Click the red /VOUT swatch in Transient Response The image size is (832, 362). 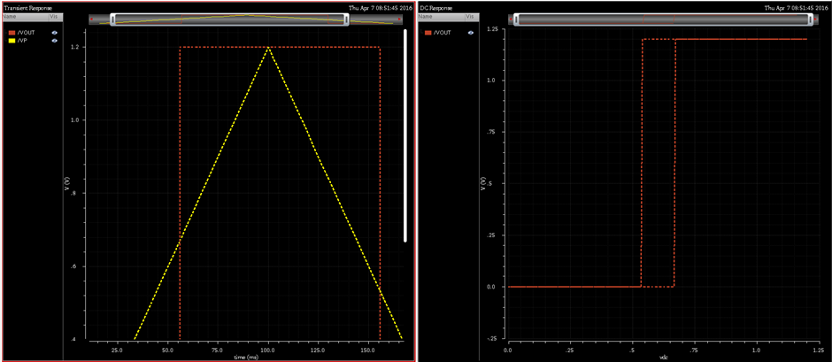tap(11, 32)
